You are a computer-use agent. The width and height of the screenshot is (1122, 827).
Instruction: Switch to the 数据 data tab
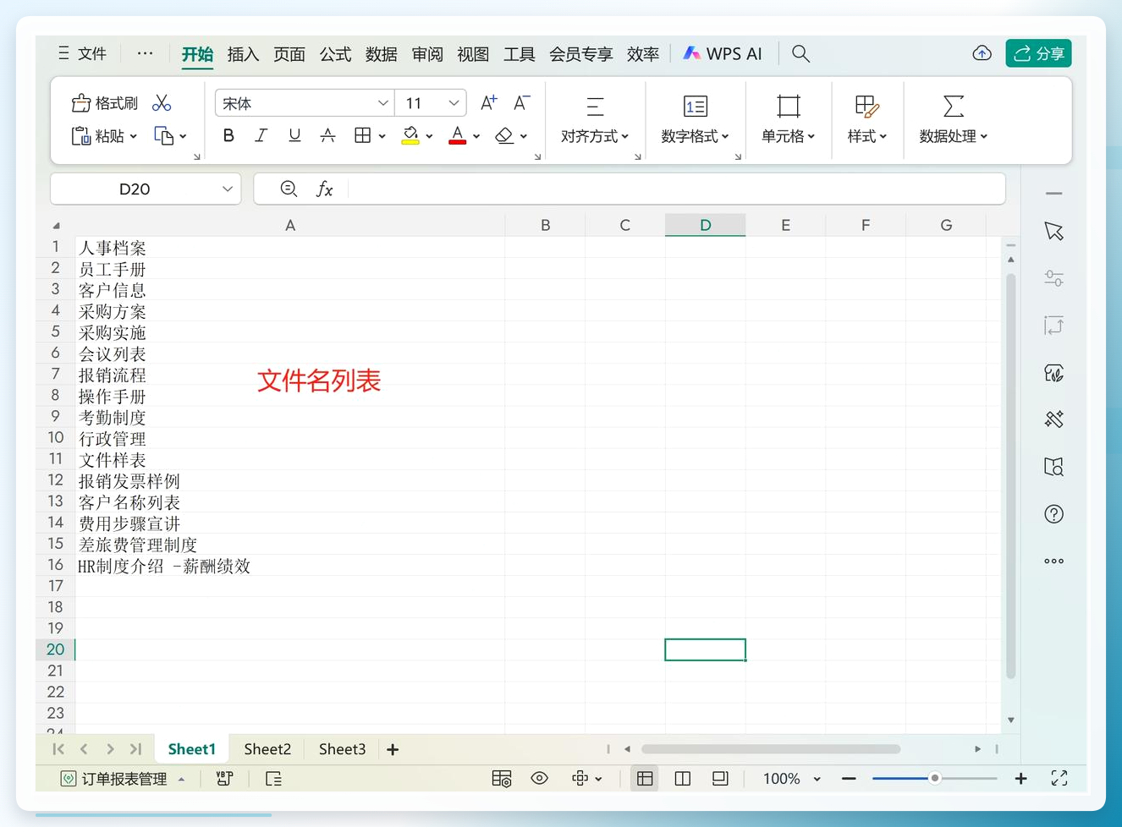coord(381,54)
